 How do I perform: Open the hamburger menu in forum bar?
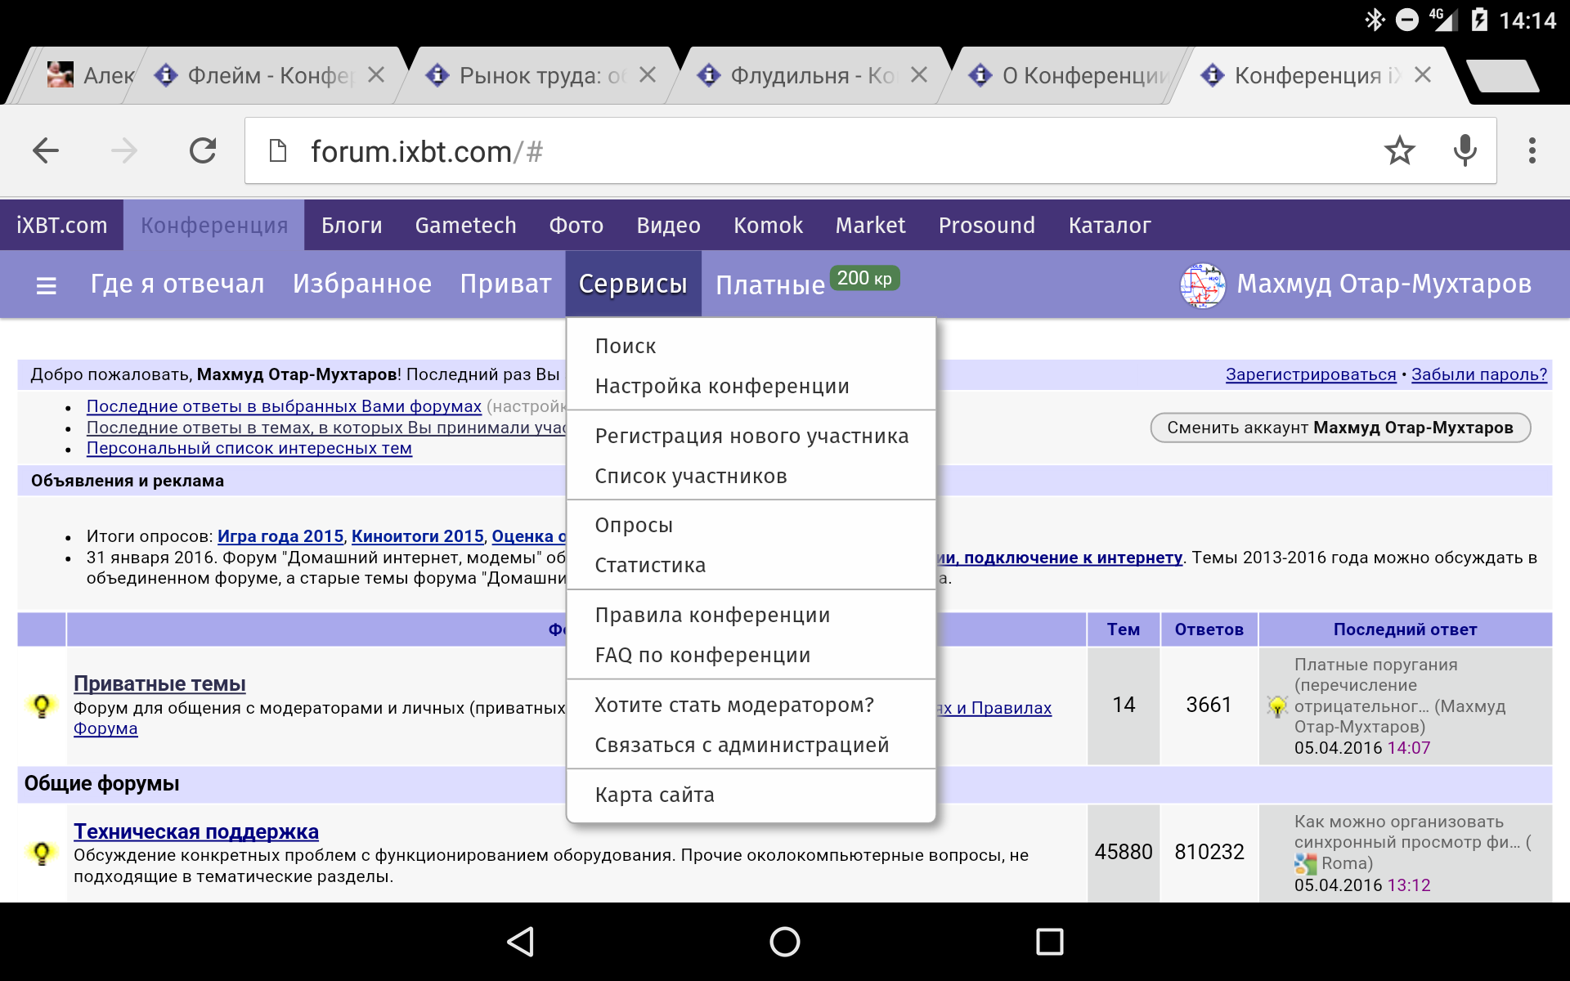coord(47,285)
